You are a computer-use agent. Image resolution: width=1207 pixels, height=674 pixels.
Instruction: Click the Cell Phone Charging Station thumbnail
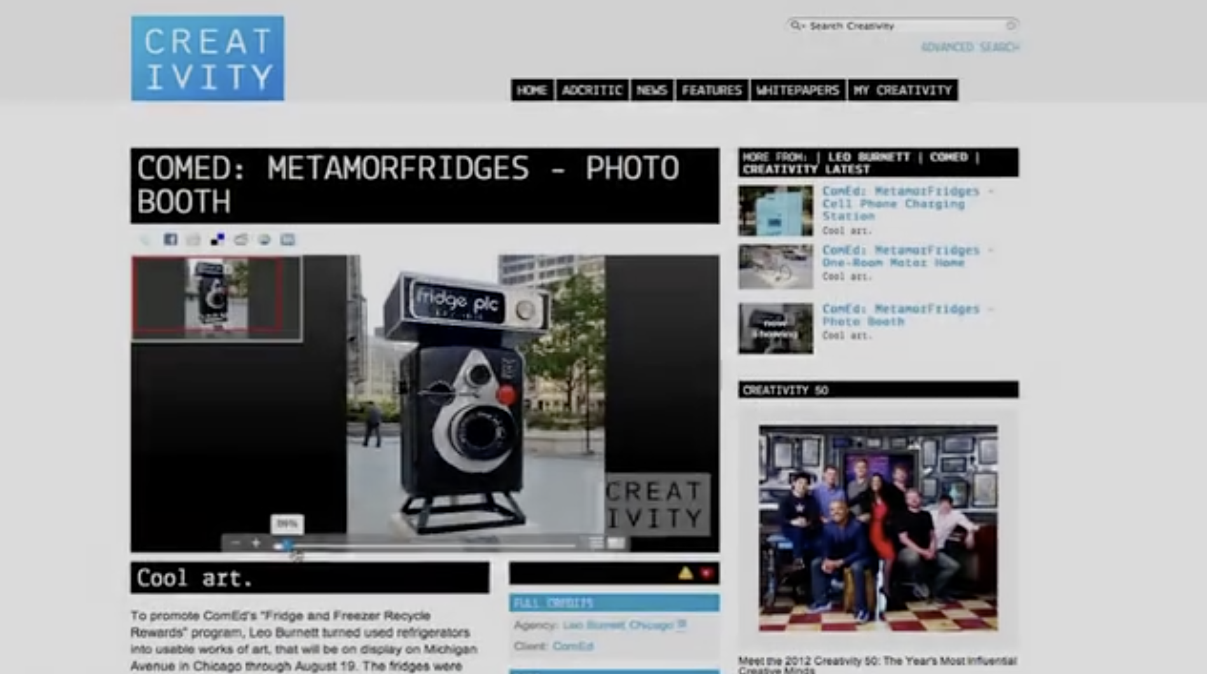pos(776,210)
